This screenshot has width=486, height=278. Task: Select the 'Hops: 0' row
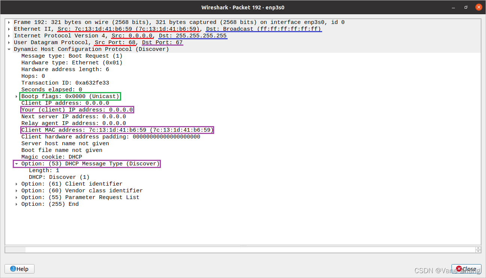click(x=33, y=76)
